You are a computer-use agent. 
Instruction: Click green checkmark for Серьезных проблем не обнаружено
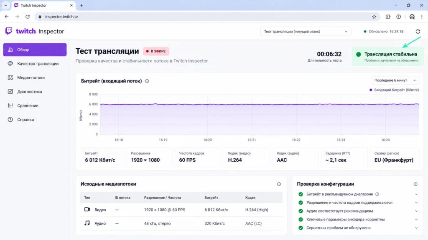(x=301, y=228)
